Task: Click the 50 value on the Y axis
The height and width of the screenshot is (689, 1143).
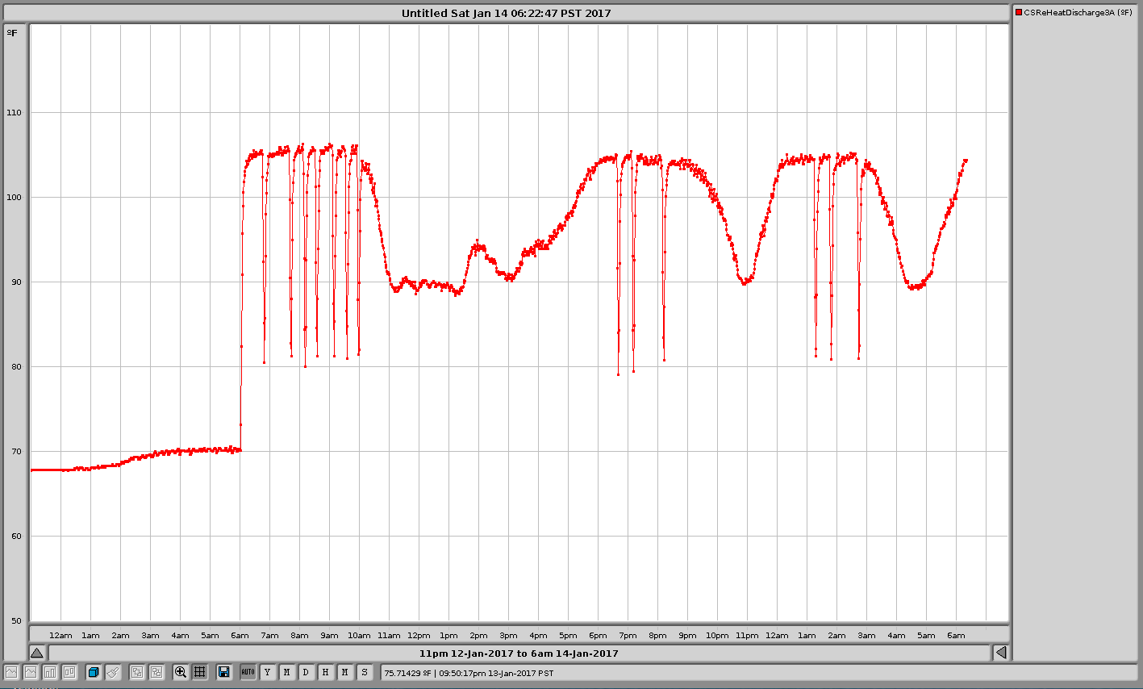Action: (16, 621)
